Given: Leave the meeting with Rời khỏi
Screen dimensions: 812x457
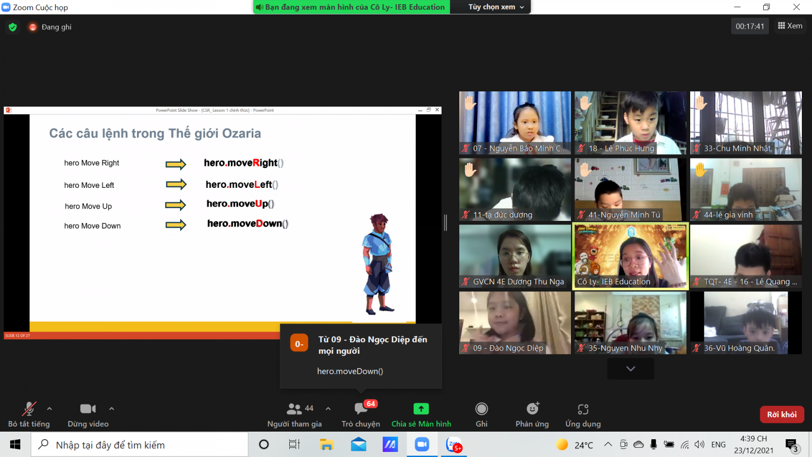Looking at the screenshot, I should pyautogui.click(x=782, y=414).
